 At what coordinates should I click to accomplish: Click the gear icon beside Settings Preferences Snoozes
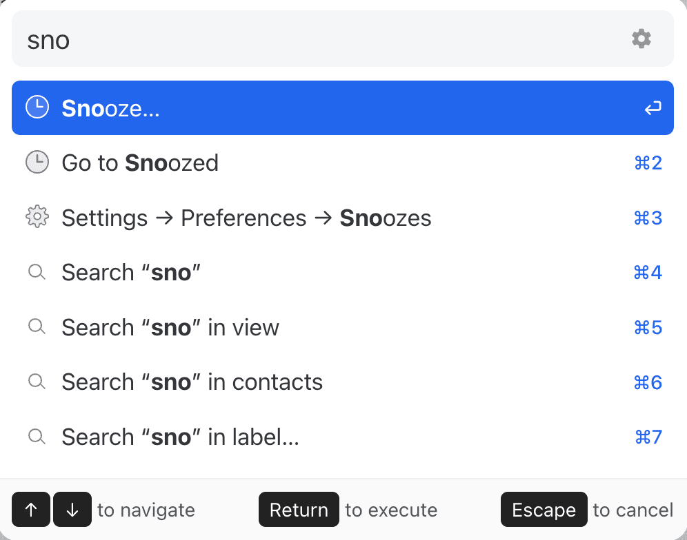[37, 218]
